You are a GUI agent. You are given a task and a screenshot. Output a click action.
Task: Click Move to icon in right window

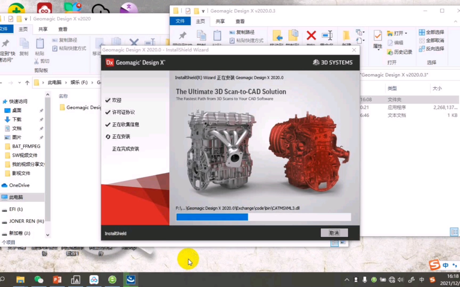[x=277, y=35]
